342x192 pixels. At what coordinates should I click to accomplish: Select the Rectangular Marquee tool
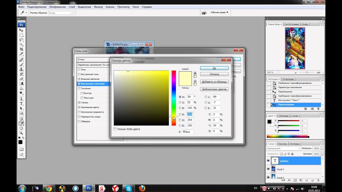(21, 35)
